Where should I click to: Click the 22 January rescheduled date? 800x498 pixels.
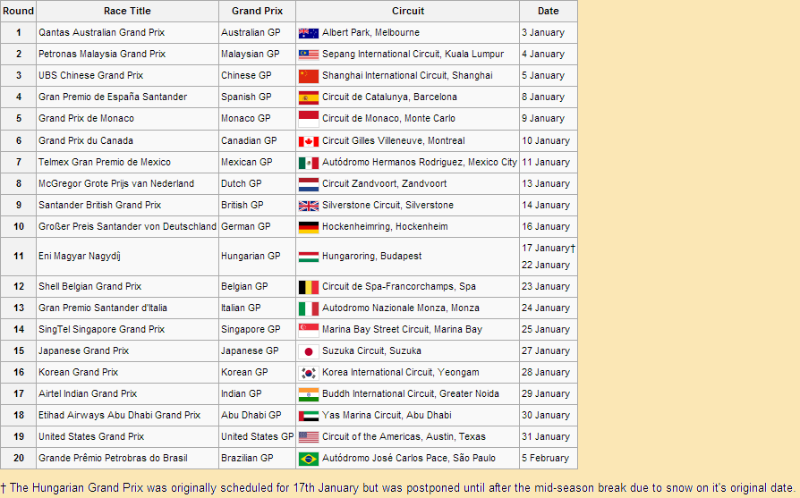point(545,265)
